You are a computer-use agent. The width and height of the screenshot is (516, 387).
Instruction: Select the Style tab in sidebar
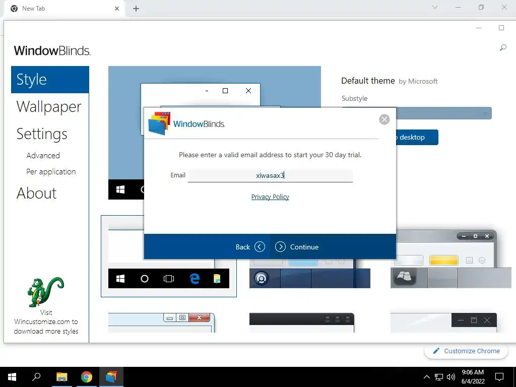click(50, 80)
